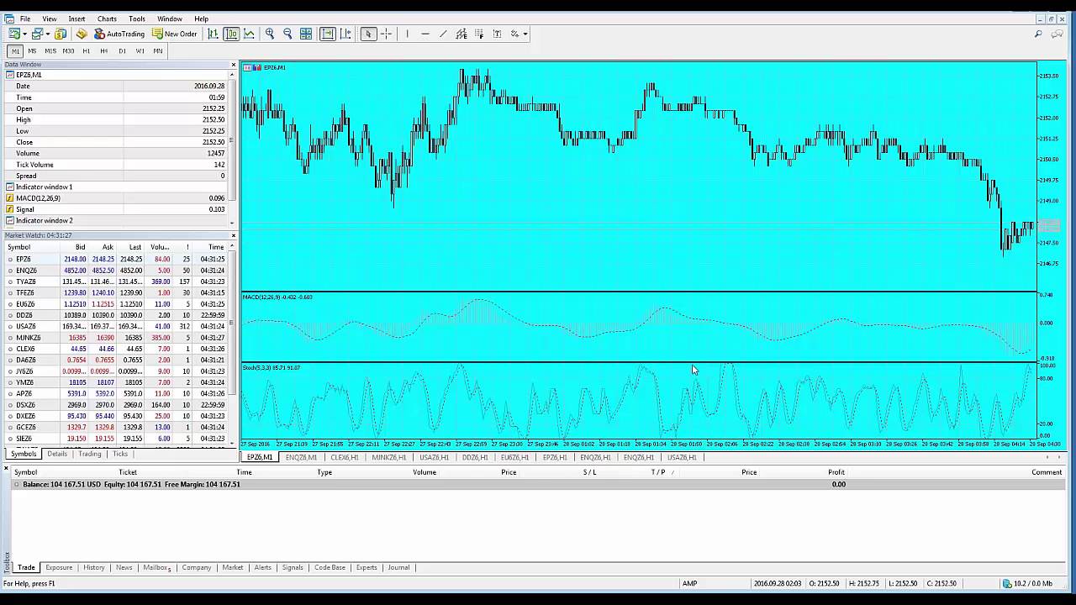The image size is (1076, 605).
Task: Click the Signal indicator icon in Data Window
Action: click(x=10, y=209)
